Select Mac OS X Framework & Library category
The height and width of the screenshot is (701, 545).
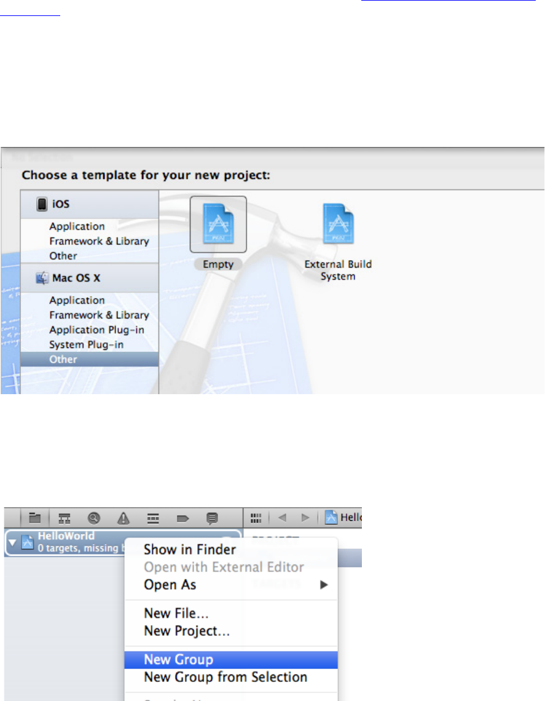point(99,315)
